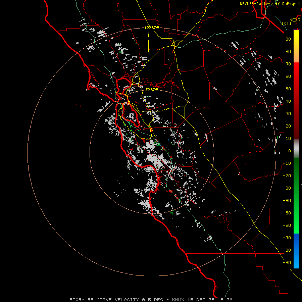Select the positive 60 knot scale label

point(288,76)
